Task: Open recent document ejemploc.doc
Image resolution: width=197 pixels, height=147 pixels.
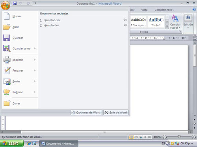Action: (x=52, y=20)
